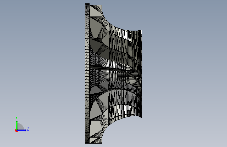Click the "Y" label on orientation triad
This screenshot has width=227, height=147.
click(16, 117)
